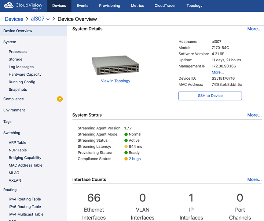
Task: Click the Uptime value 11 days, 21 hours
Action: (x=226, y=60)
